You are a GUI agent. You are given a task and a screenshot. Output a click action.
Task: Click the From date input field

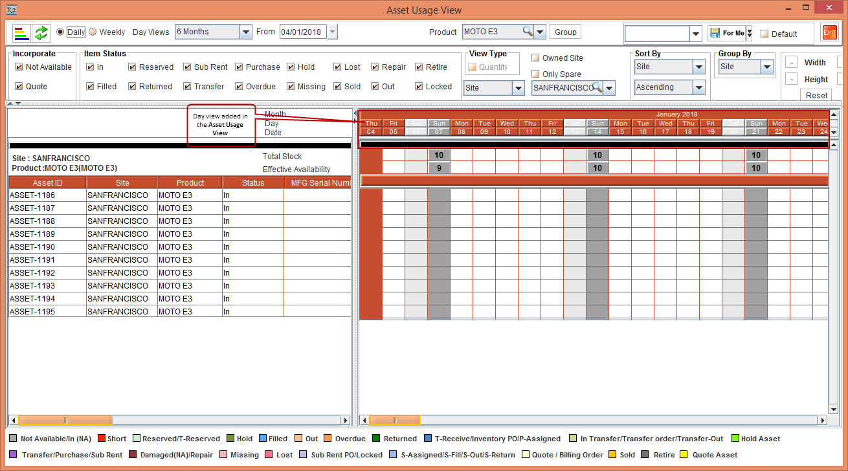tap(303, 32)
